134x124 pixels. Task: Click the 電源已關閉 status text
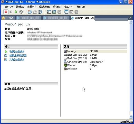(33, 29)
